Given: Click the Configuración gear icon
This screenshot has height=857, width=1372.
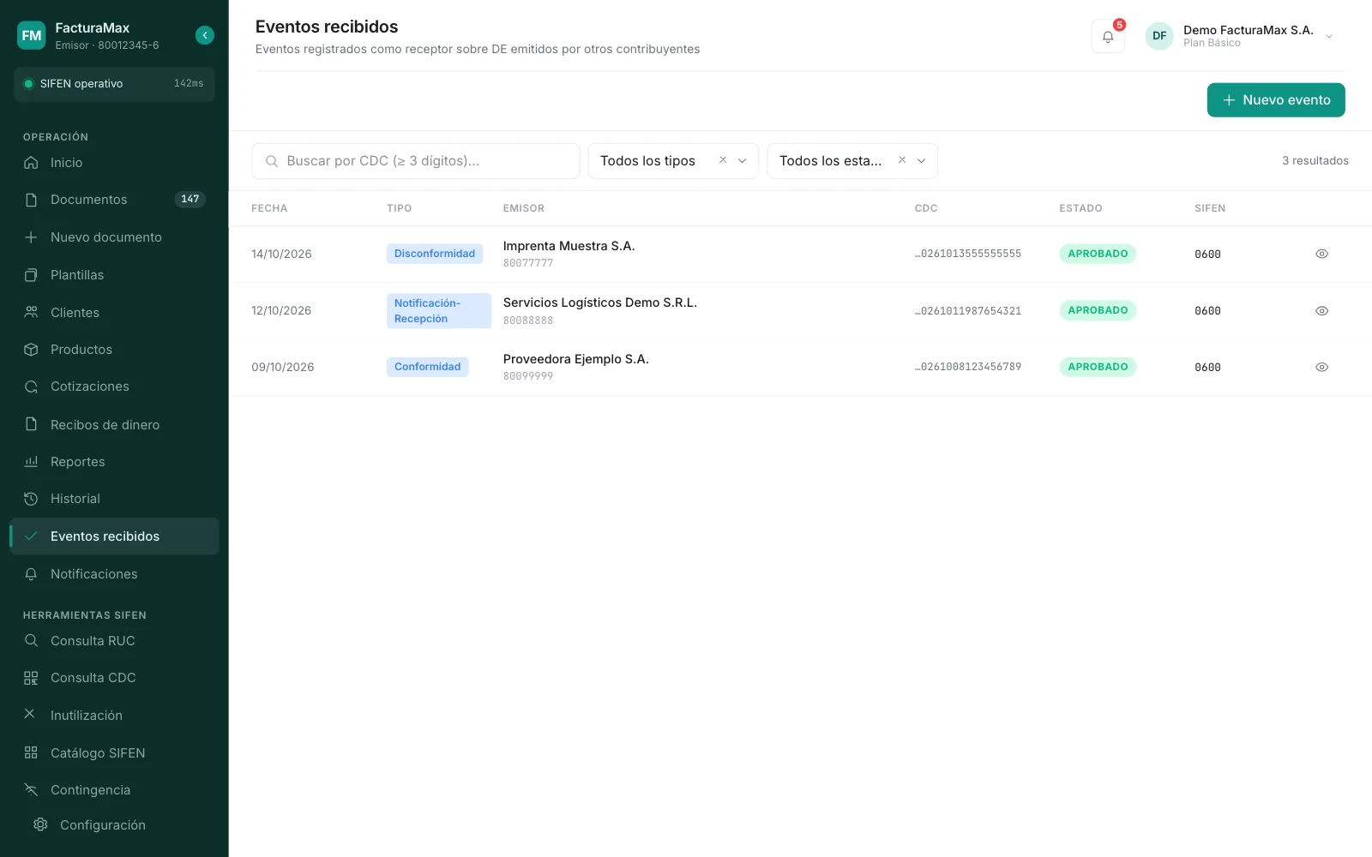Looking at the screenshot, I should (x=40, y=824).
